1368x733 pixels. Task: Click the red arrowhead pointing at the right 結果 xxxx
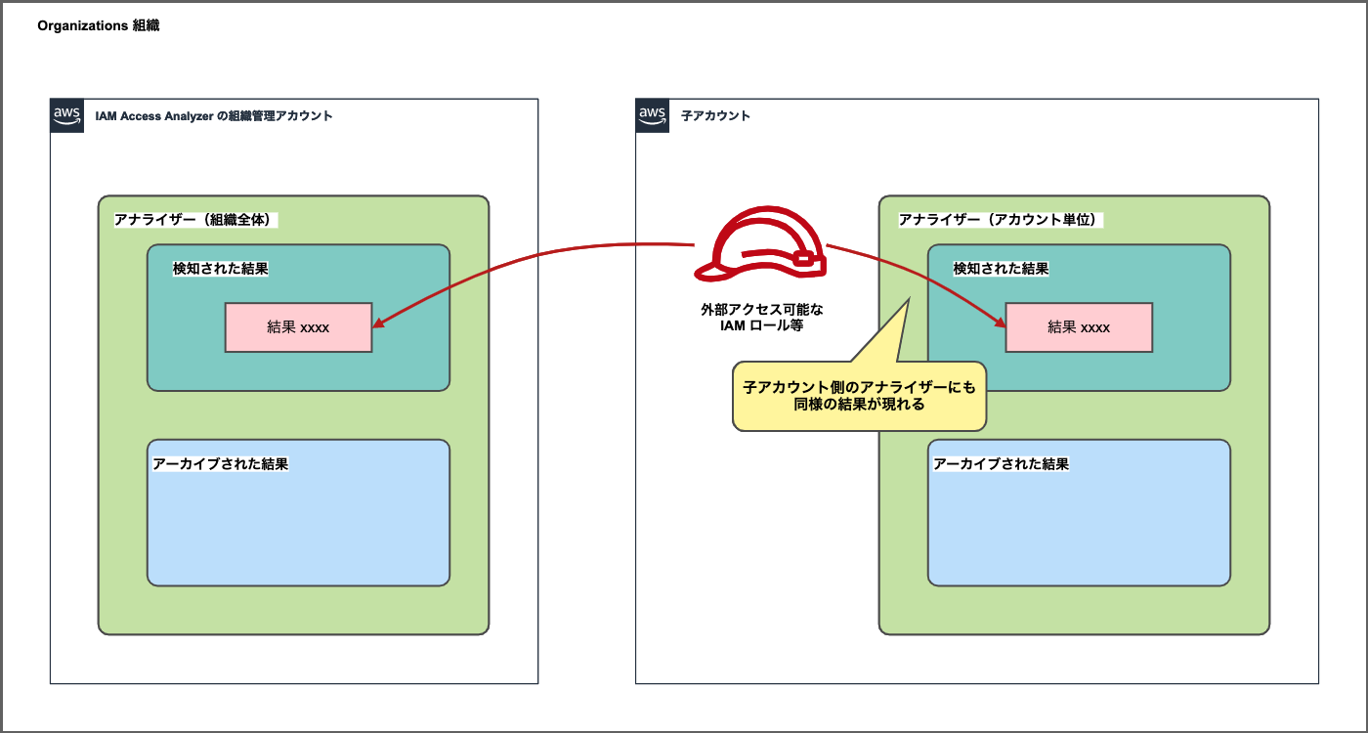(999, 322)
